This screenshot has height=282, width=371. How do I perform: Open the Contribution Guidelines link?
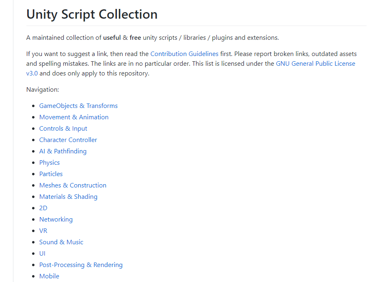(184, 54)
